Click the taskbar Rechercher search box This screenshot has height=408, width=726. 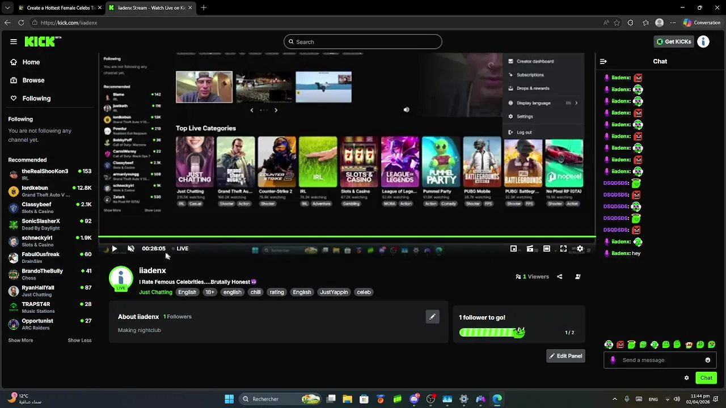281,399
